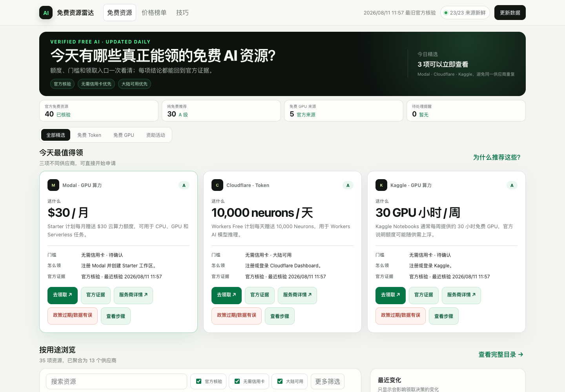Open 官方证据 for the Modal offer

click(96, 295)
